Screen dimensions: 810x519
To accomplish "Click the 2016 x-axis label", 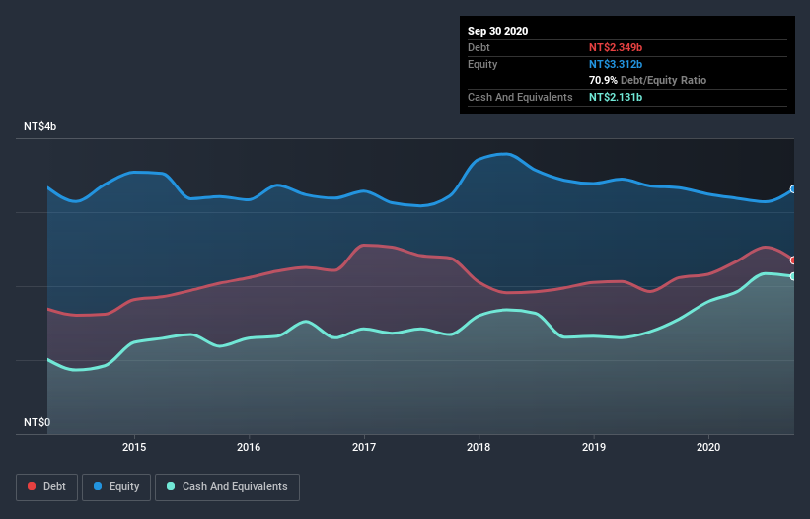I will tap(249, 447).
